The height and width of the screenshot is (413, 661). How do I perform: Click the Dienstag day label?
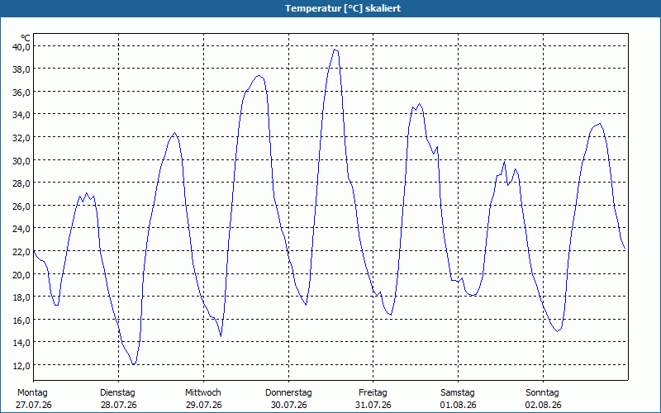117,393
